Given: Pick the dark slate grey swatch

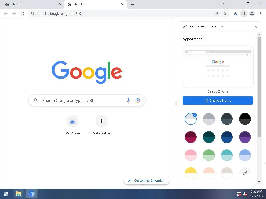Looking at the screenshot, I should (227, 119).
